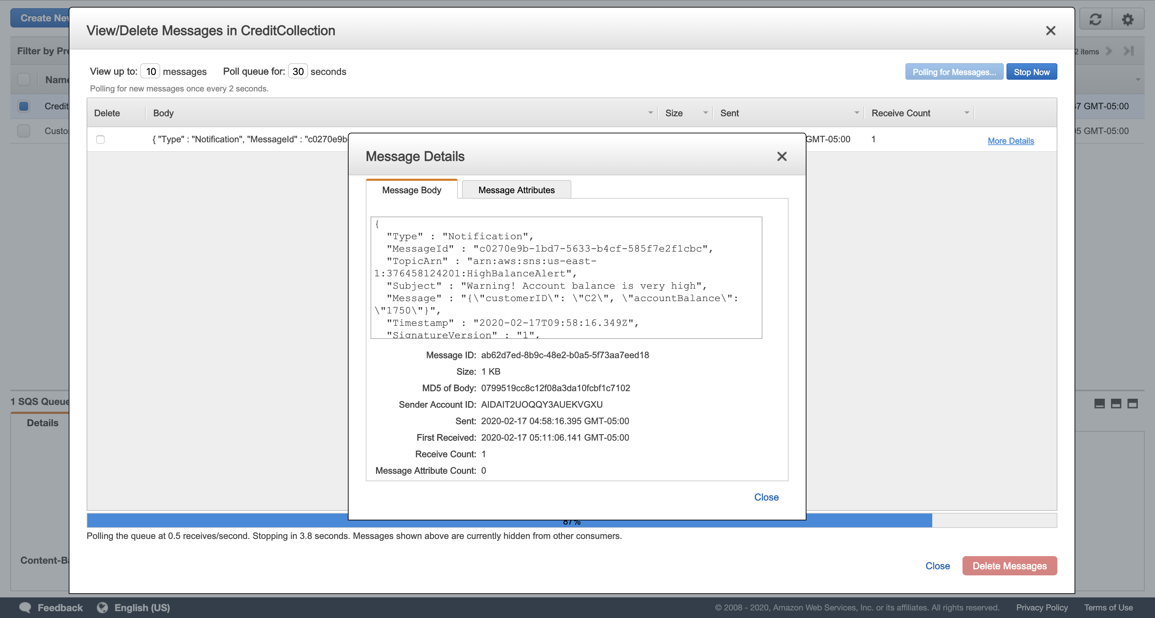Open the Sent column dropdown arrow
The height and width of the screenshot is (618, 1155).
click(856, 113)
